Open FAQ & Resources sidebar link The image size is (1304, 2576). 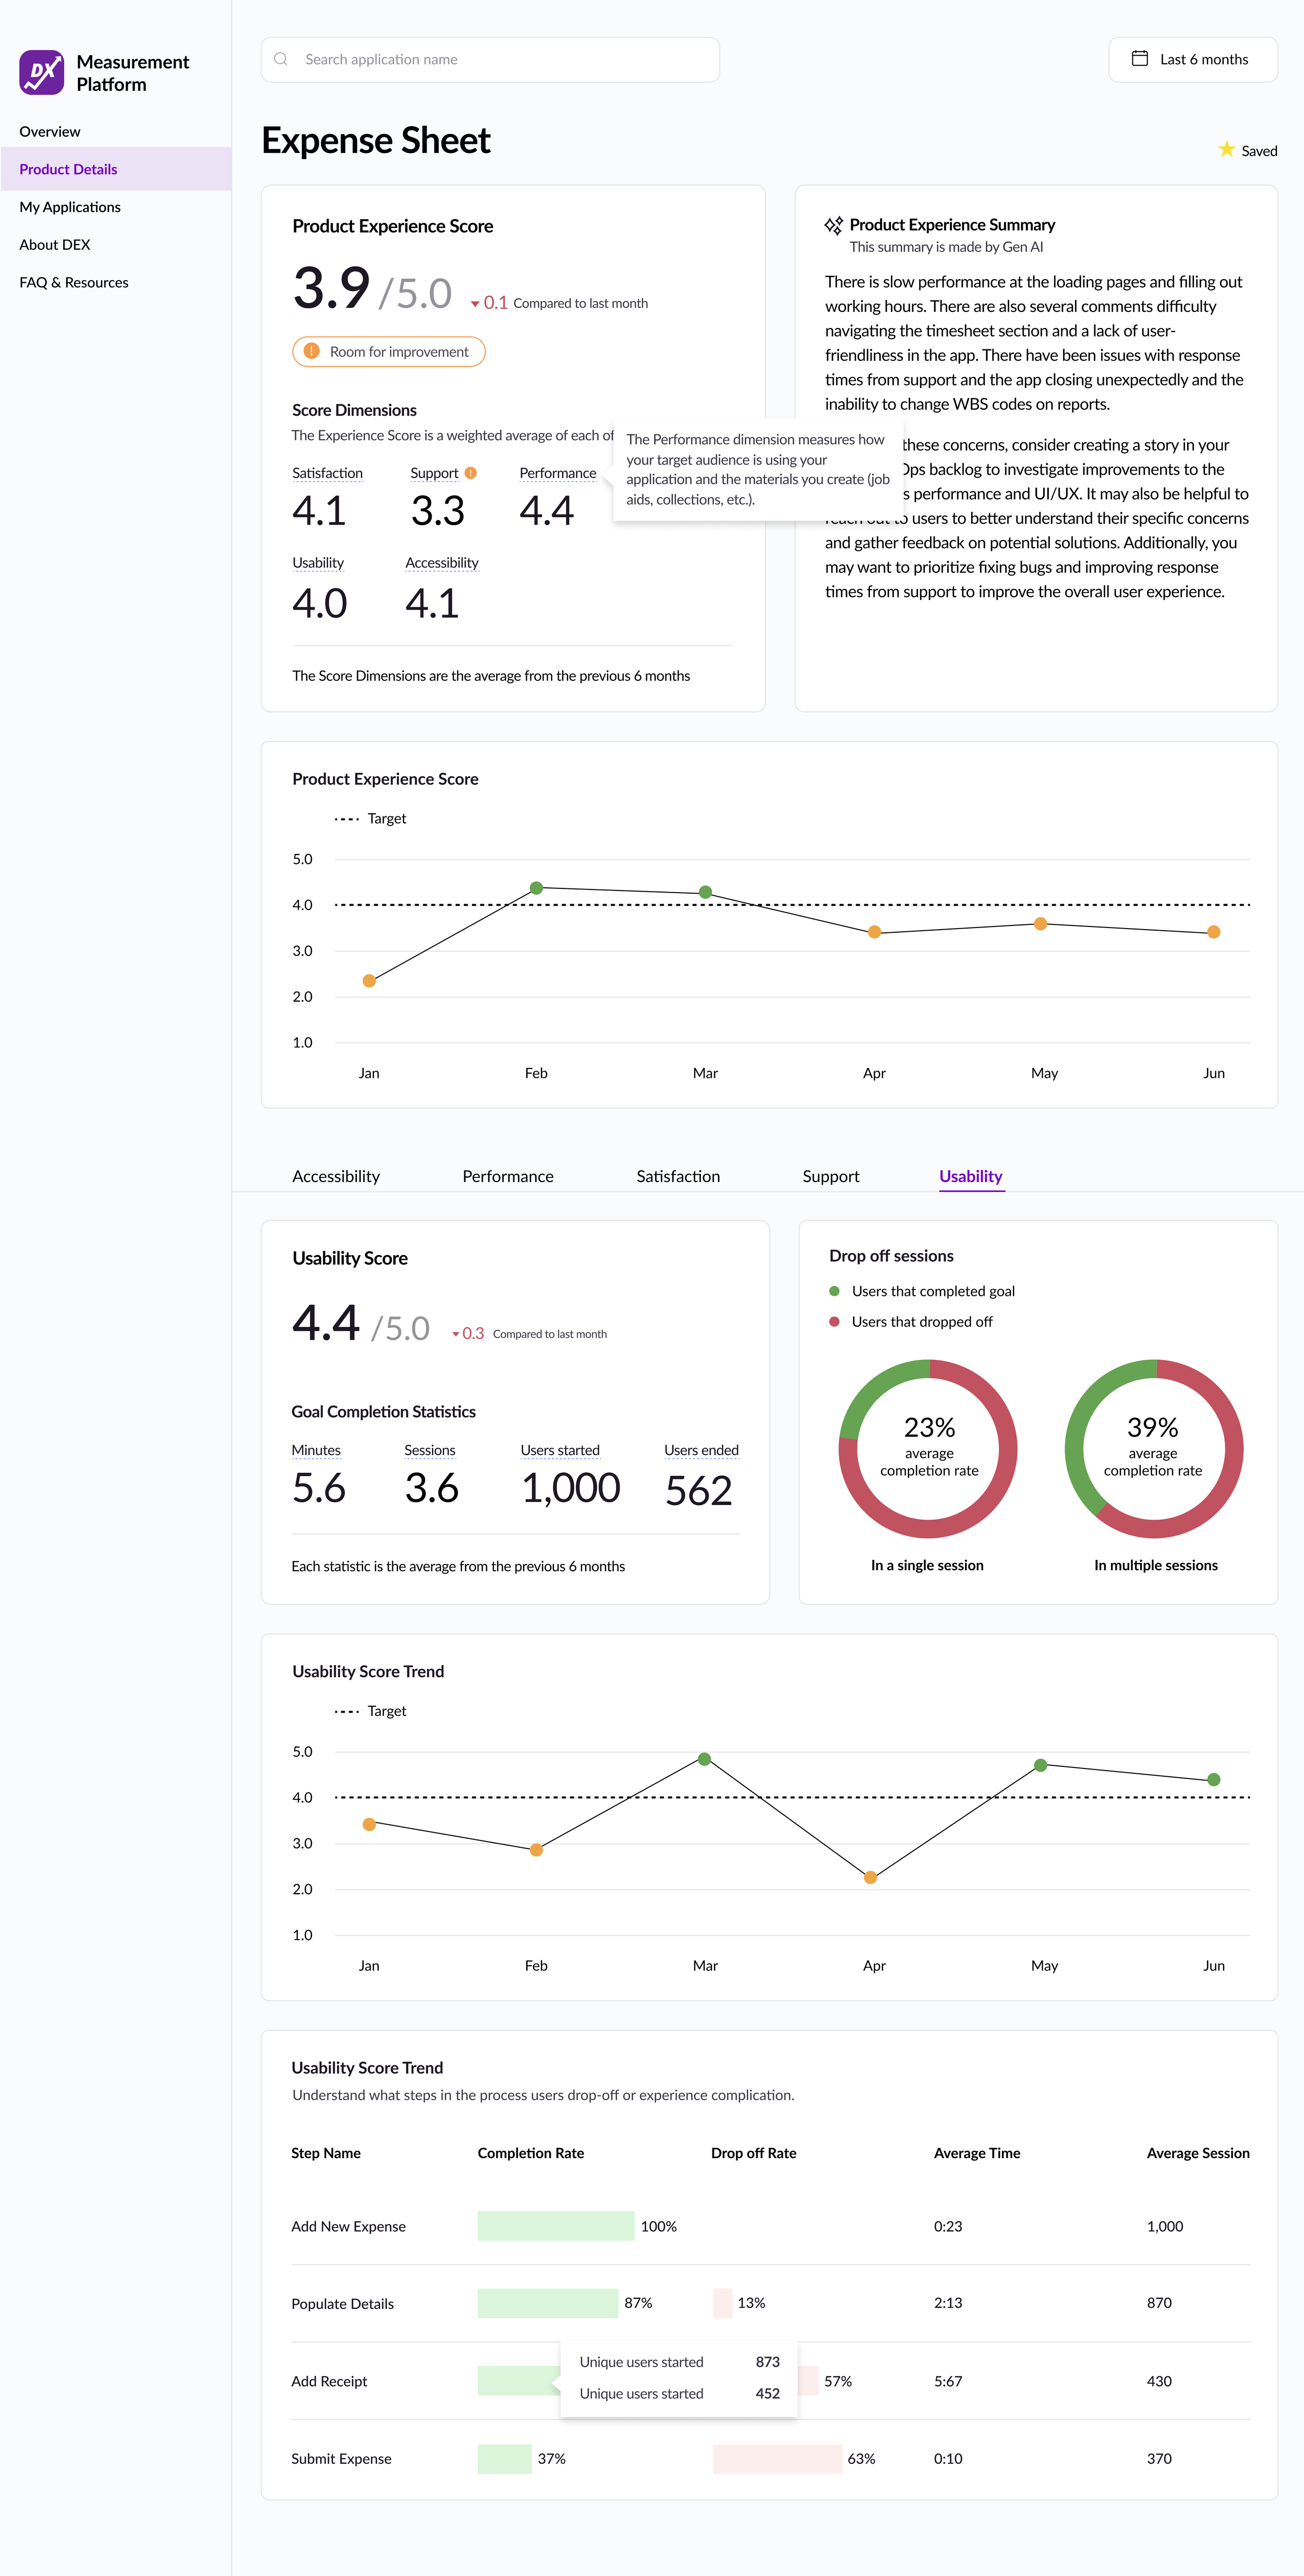coord(74,283)
